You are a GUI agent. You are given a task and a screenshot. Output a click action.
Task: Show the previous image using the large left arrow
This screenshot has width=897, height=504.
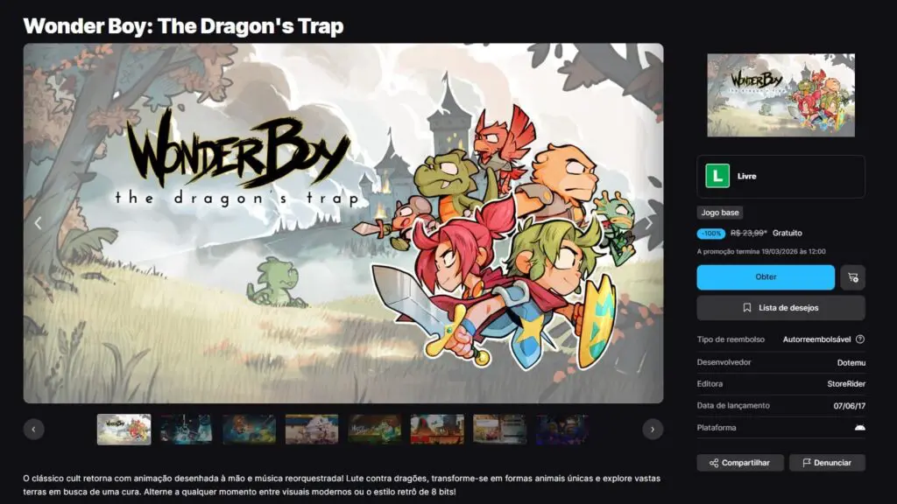39,223
